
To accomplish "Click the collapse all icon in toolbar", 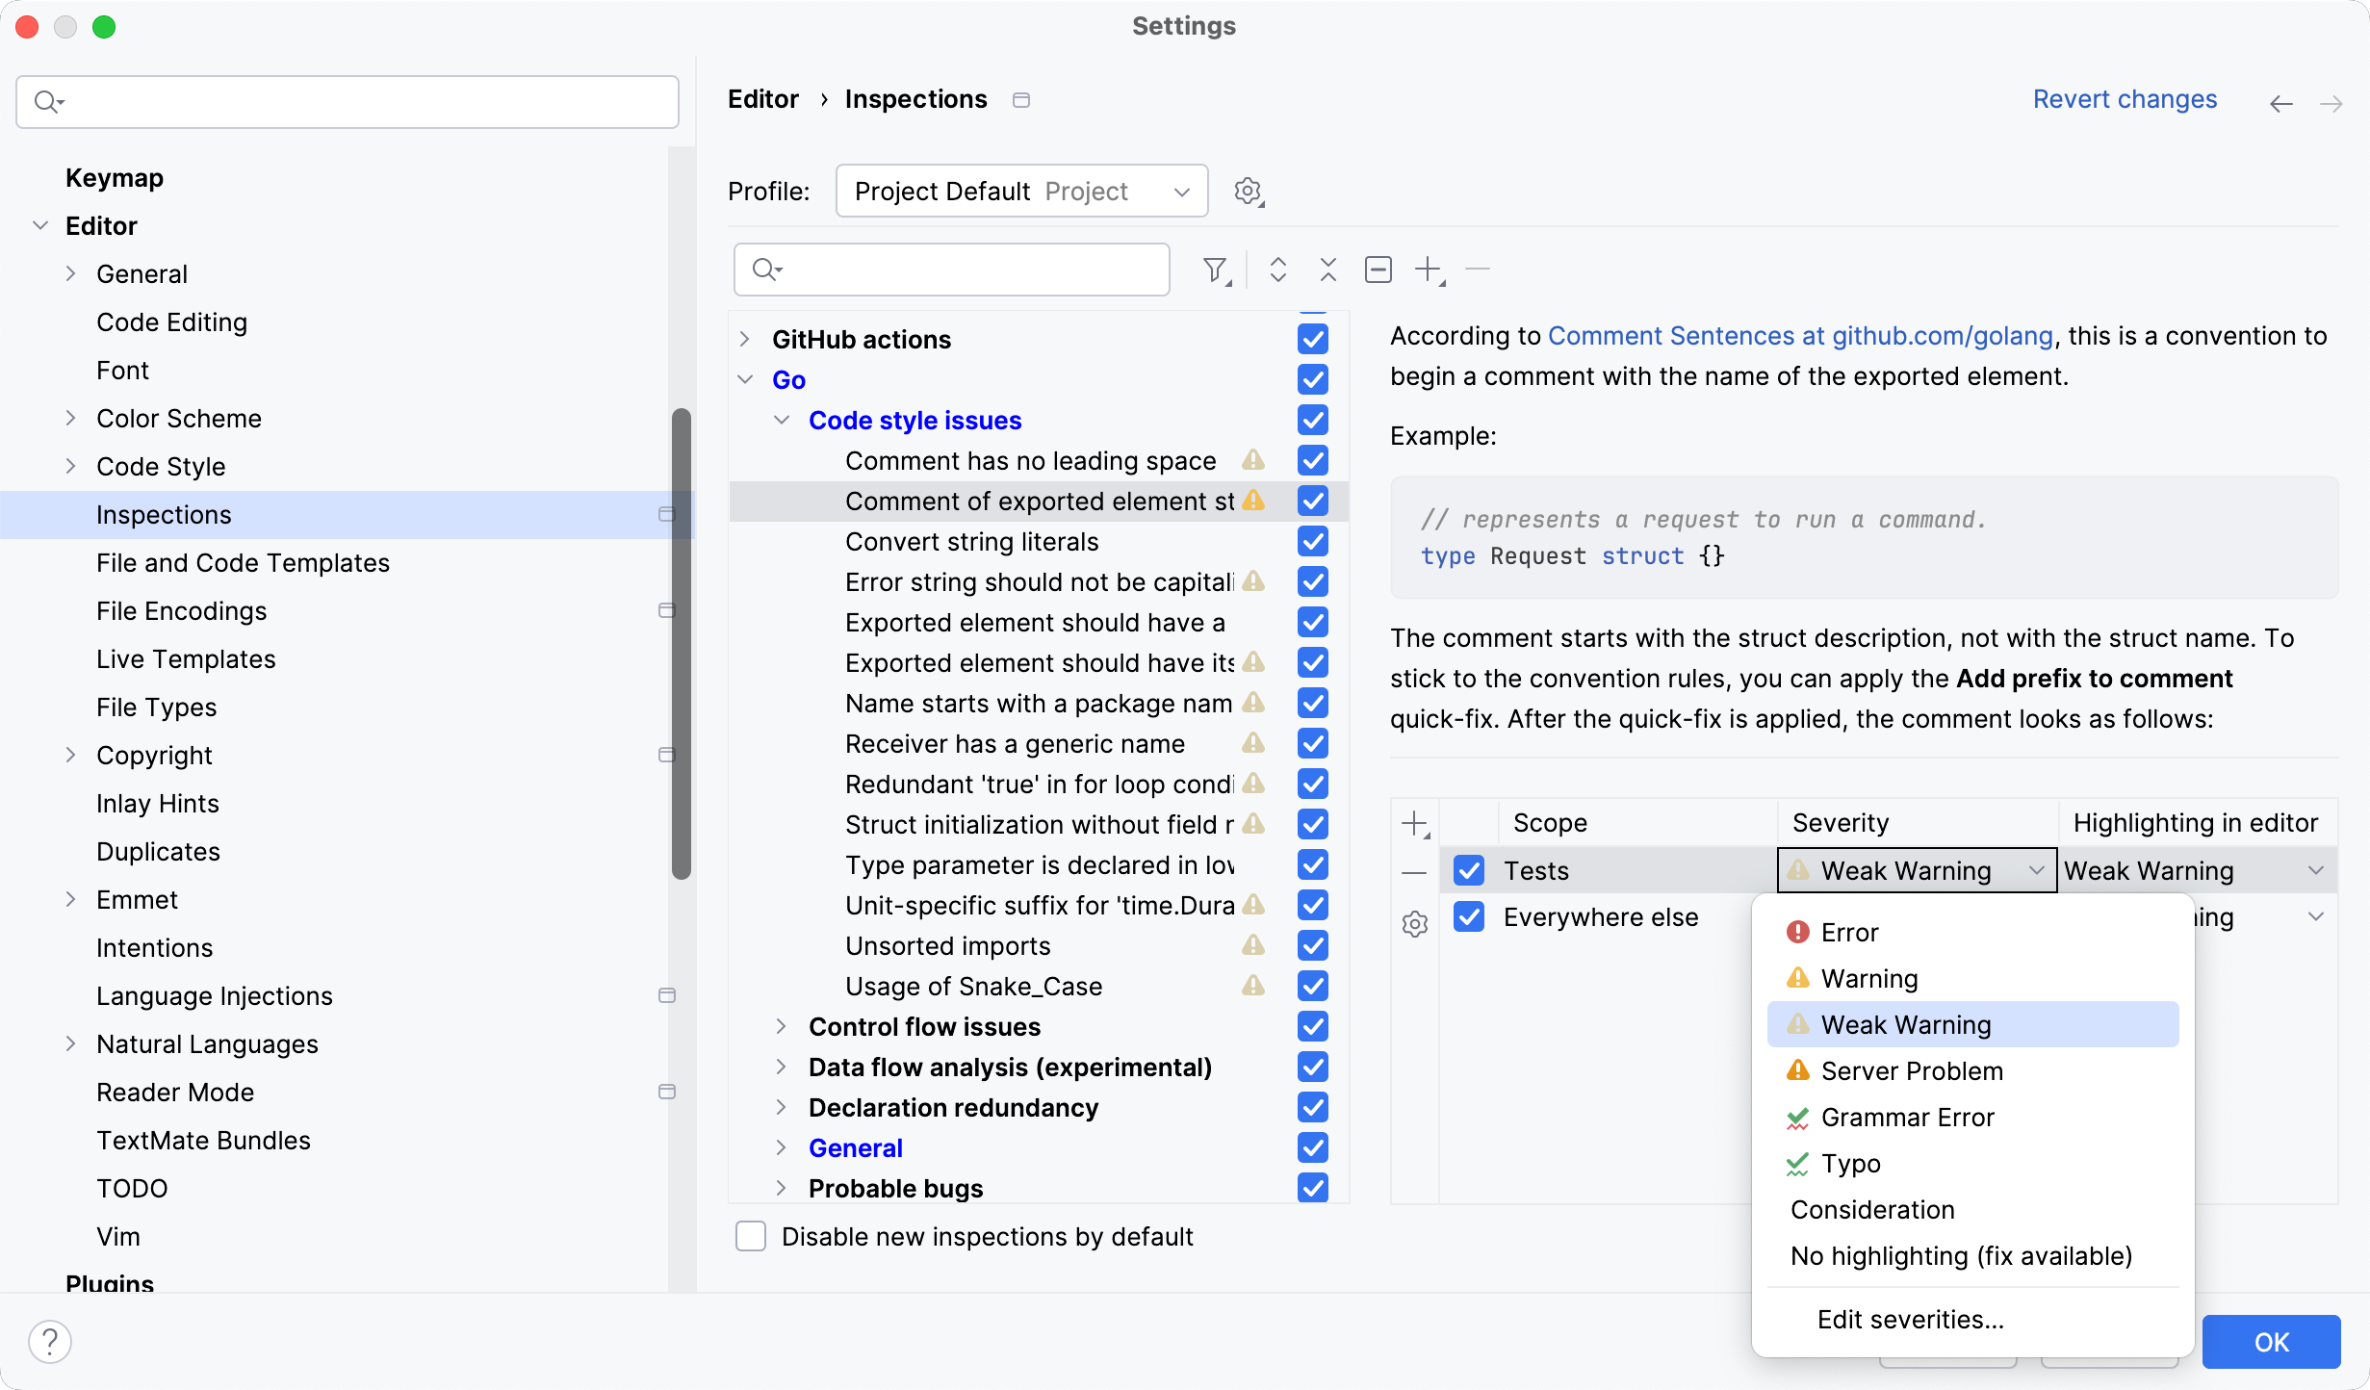I will point(1327,268).
